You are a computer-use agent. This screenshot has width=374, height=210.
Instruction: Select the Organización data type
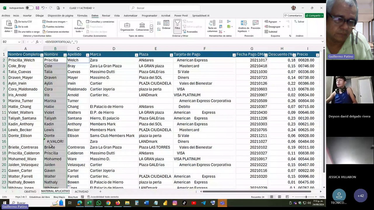127,27
